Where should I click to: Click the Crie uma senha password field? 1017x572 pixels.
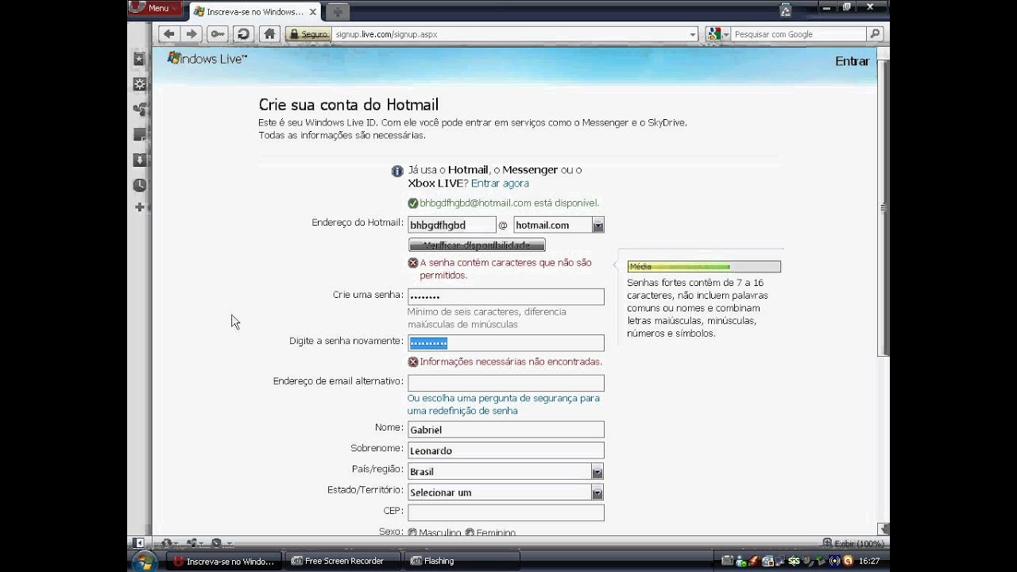pos(506,296)
